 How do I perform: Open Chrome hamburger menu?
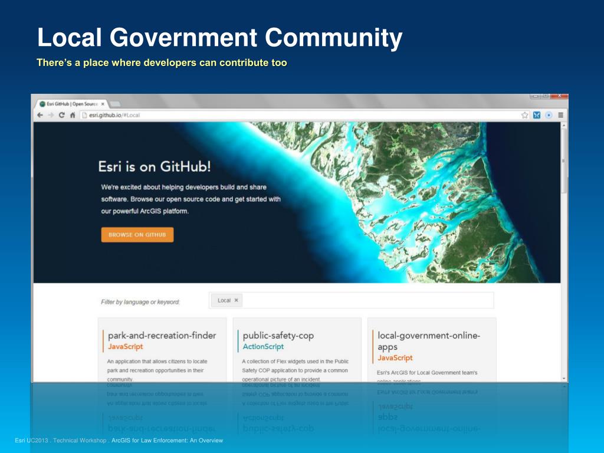(x=560, y=115)
